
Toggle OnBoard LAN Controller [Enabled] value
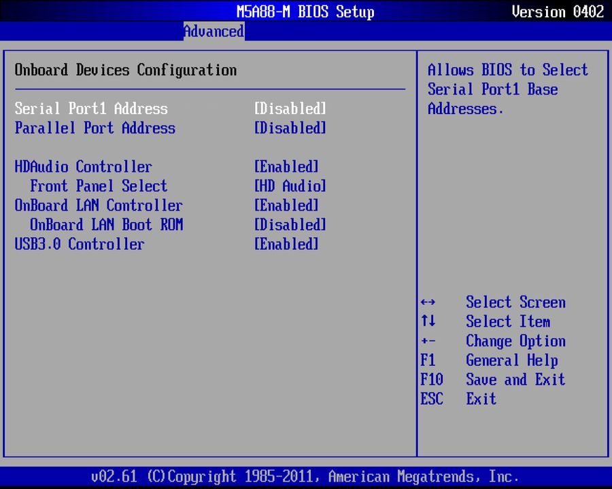click(286, 206)
